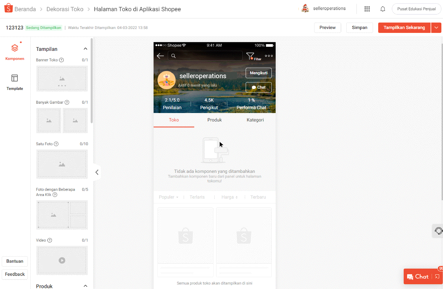Click the Shopee logo in header

coord(9,9)
